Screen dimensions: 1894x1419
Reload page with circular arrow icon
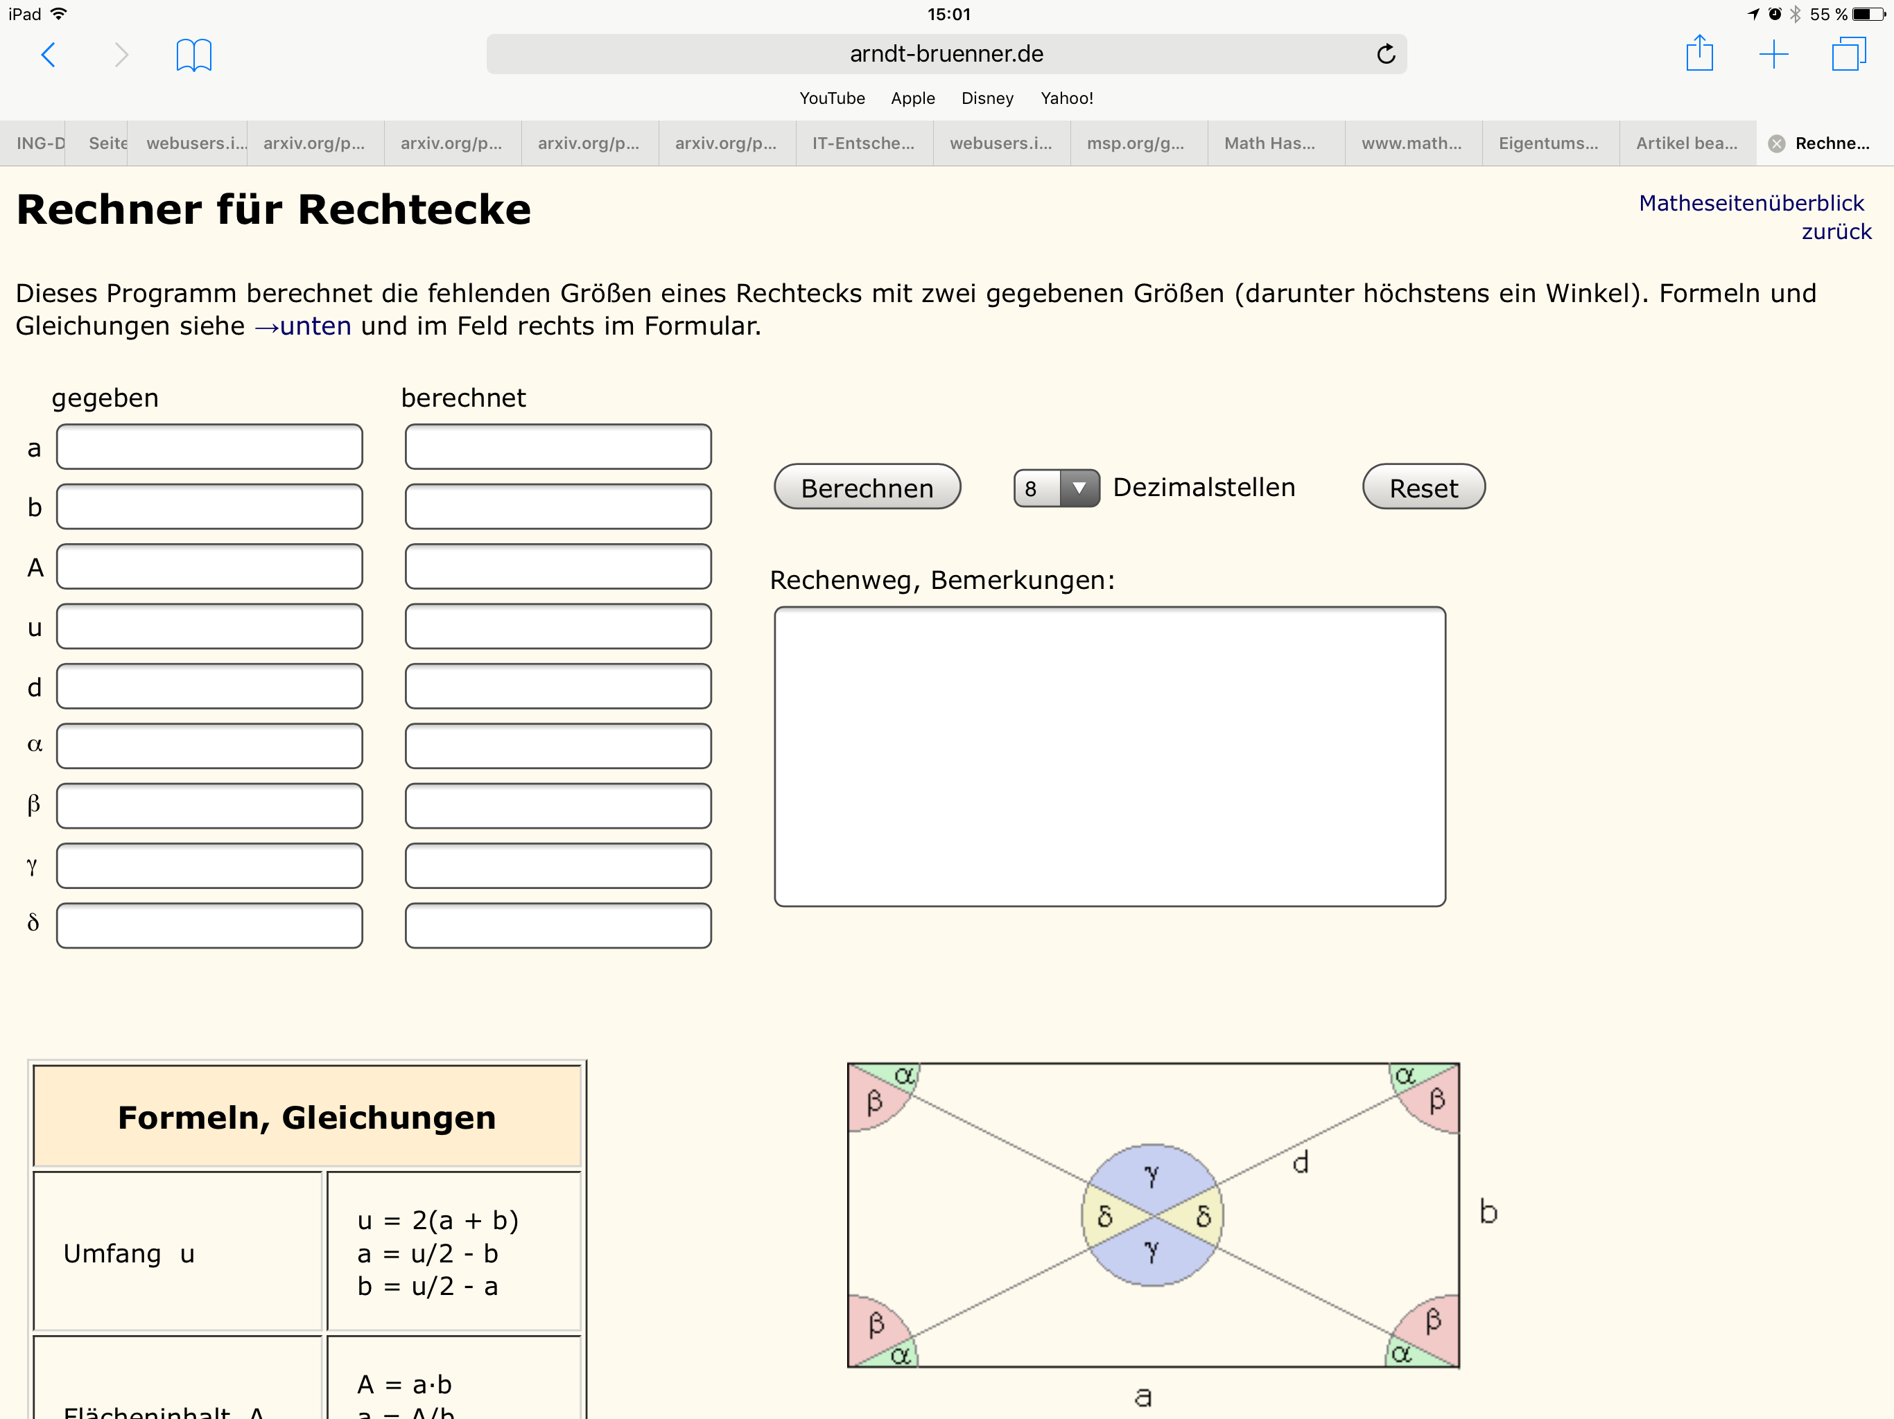click(x=1385, y=54)
